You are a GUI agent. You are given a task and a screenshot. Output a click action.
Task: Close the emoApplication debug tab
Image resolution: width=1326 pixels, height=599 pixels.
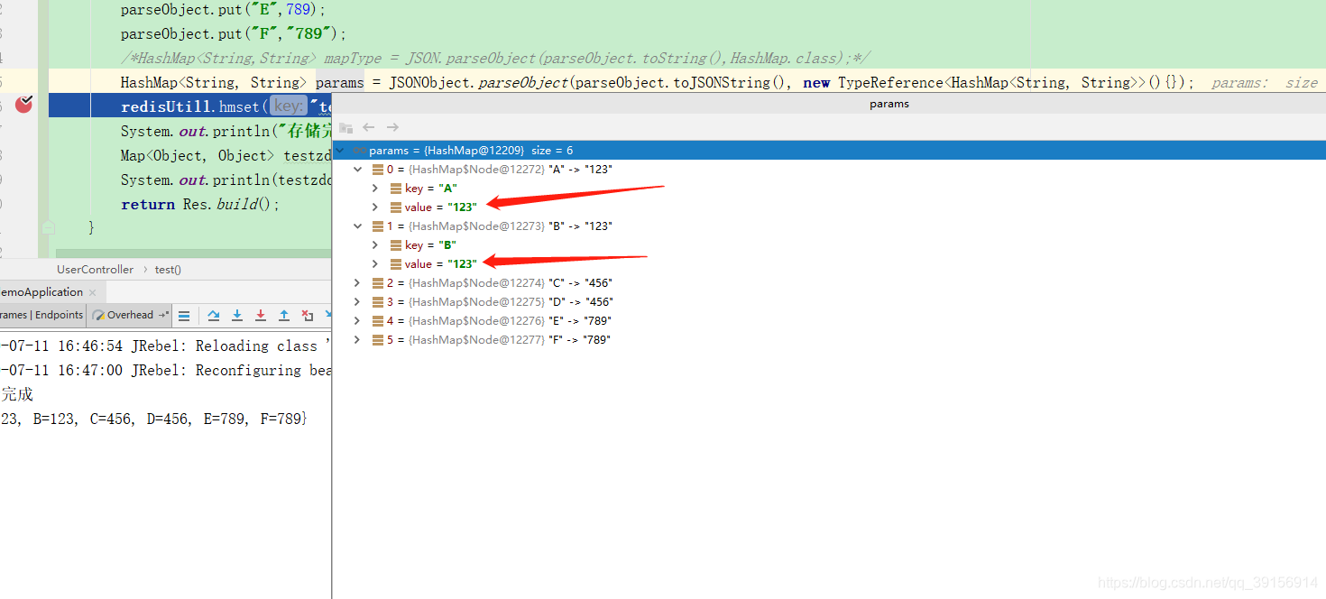point(93,293)
